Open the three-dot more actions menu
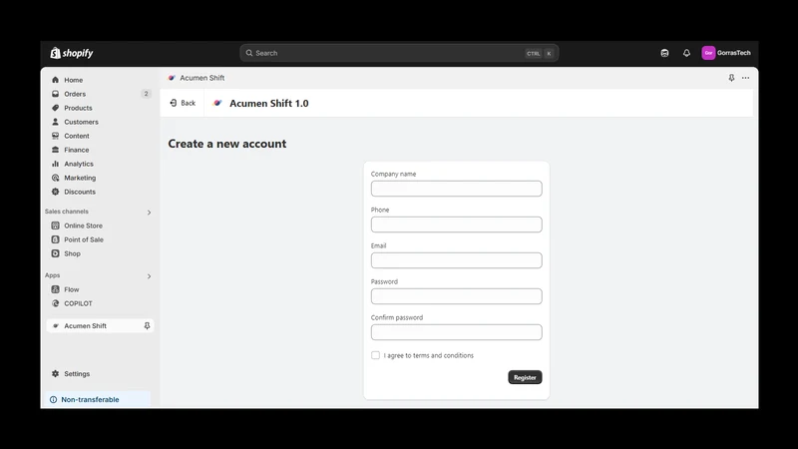The image size is (798, 449). pos(745,78)
